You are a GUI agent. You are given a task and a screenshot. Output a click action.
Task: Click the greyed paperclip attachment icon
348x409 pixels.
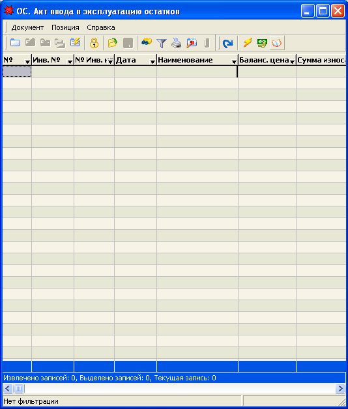point(207,43)
